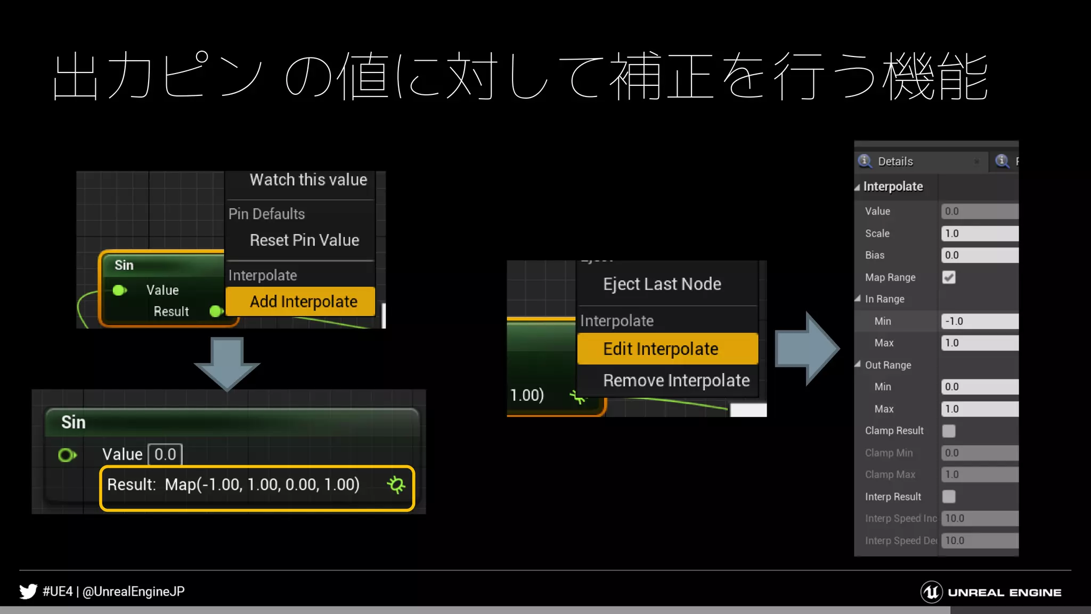This screenshot has height=614, width=1091.
Task: Click the Sin node Value input pin
Action: (67, 455)
